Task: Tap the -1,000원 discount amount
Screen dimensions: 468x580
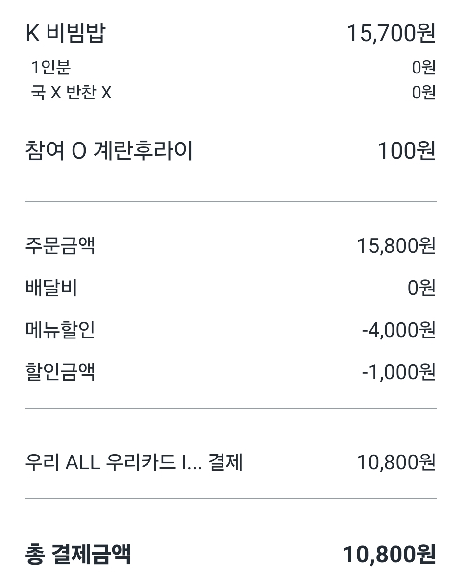Action: point(398,373)
